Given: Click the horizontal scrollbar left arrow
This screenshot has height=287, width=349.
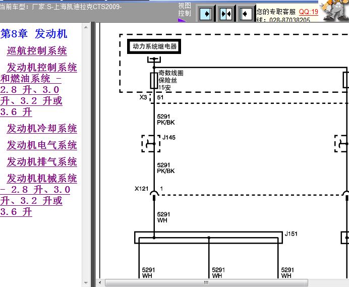Looking at the screenshot, I should pyautogui.click(x=100, y=282).
